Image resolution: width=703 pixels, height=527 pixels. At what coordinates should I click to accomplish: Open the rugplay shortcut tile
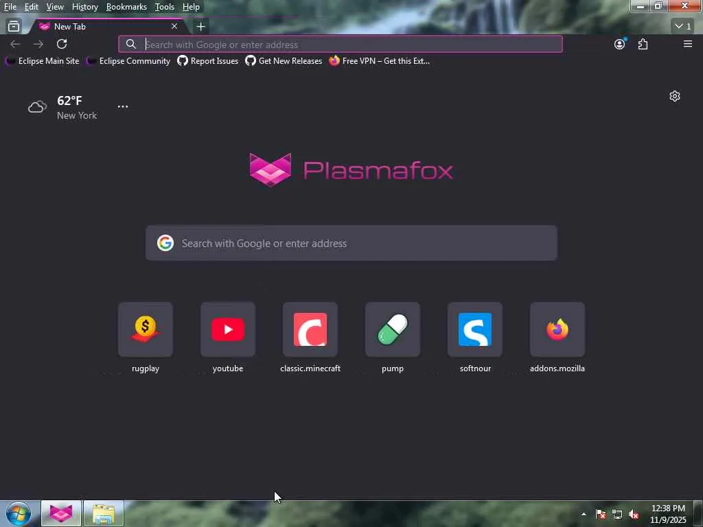[x=146, y=329]
